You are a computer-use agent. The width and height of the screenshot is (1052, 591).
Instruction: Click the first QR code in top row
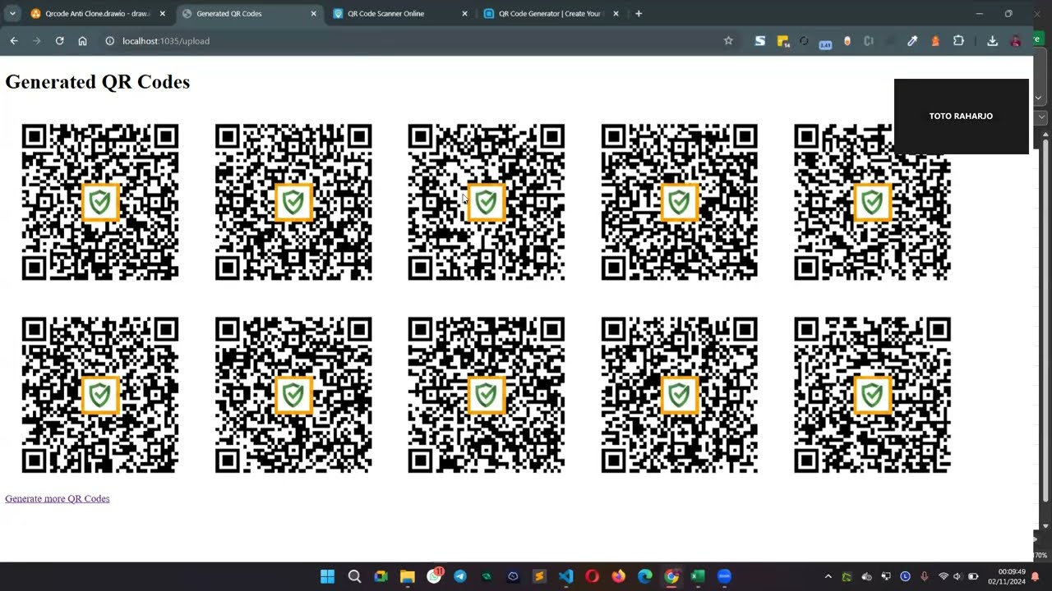(x=100, y=202)
